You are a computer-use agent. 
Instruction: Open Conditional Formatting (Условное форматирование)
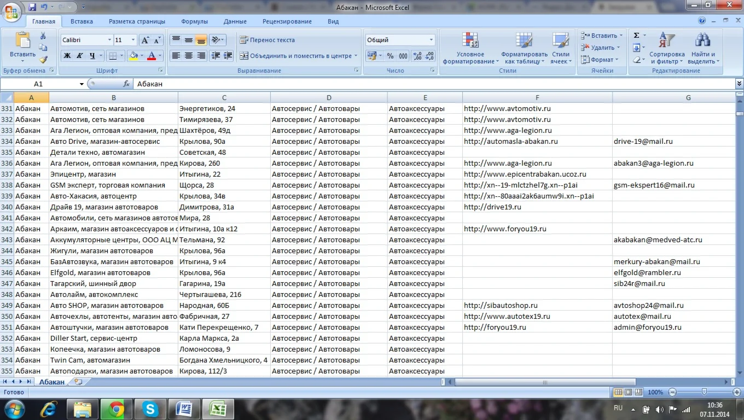coord(470,49)
